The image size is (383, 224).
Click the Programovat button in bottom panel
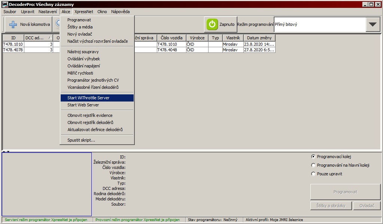[346, 192]
